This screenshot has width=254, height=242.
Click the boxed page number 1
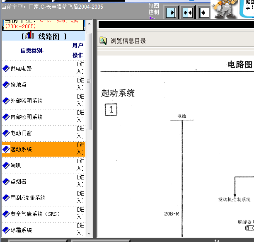click(x=111, y=109)
